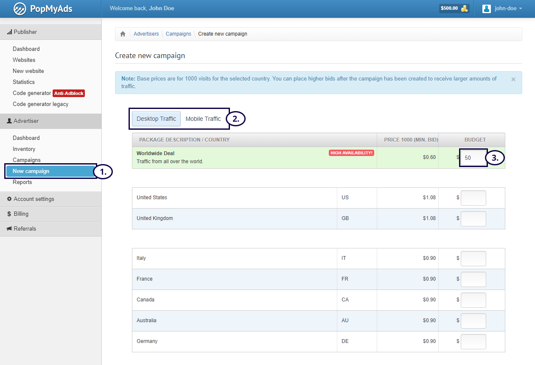Select the Desktop Traffic tab
This screenshot has width=535, height=365.
click(156, 119)
